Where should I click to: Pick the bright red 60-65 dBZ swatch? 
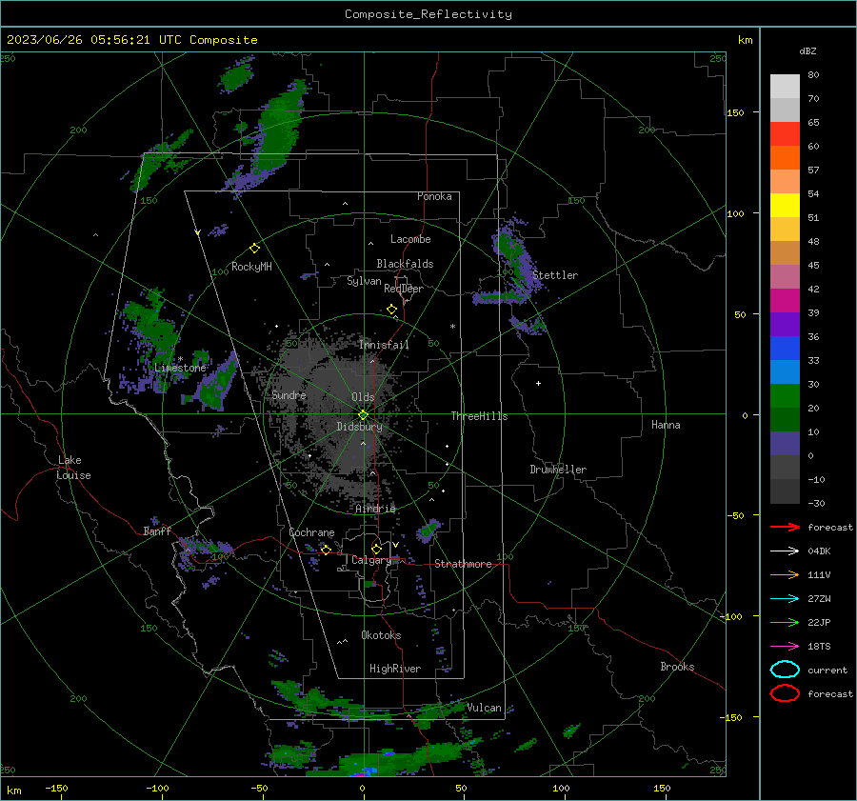coord(785,134)
